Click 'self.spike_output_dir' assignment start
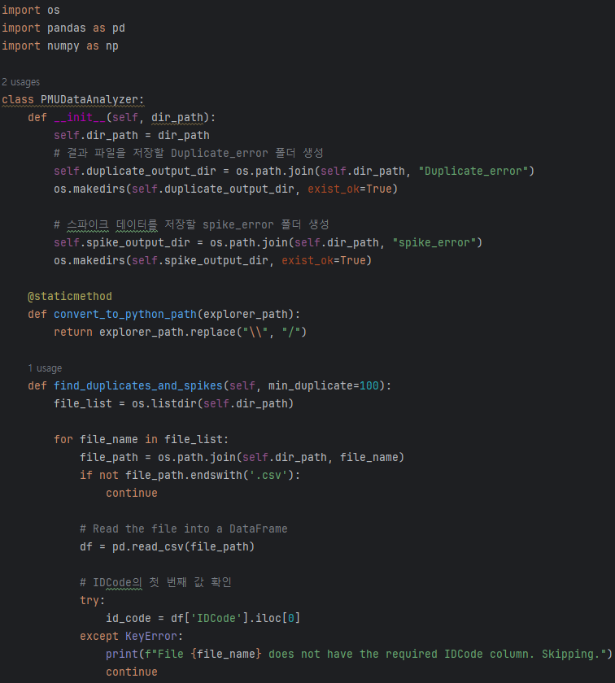Image resolution: width=615 pixels, height=683 pixels. coord(121,242)
